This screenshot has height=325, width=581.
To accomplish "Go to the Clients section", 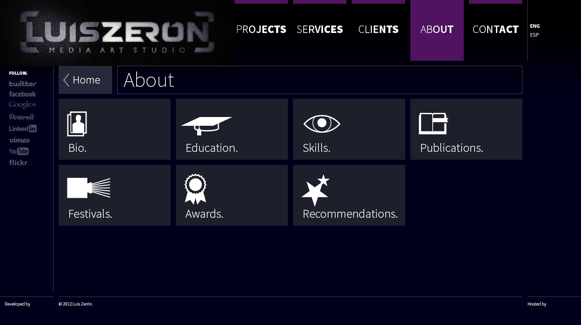I will click(378, 29).
